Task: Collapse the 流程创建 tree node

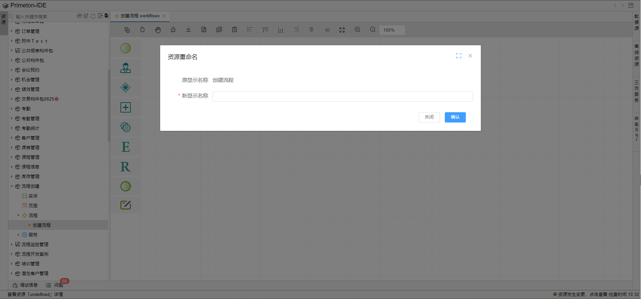Action: [12, 186]
